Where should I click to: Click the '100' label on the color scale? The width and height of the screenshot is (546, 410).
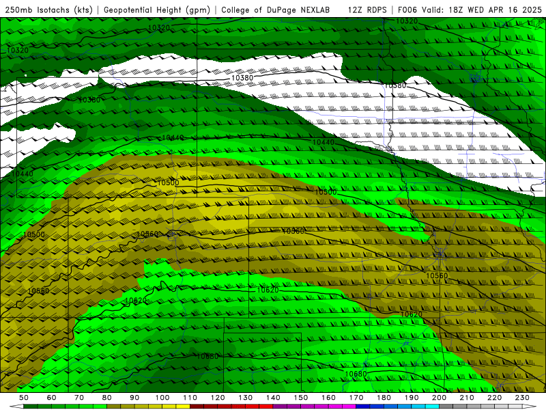(162, 398)
